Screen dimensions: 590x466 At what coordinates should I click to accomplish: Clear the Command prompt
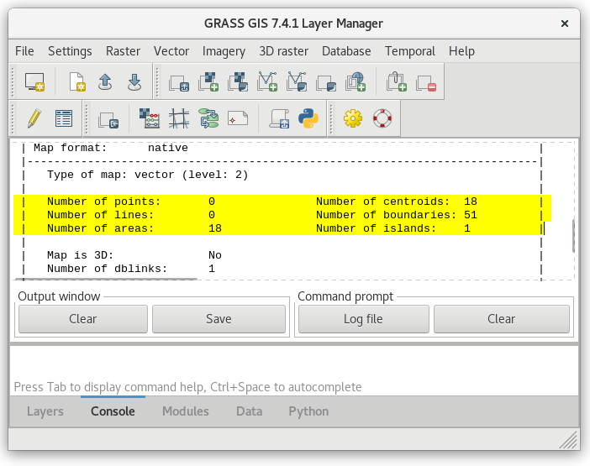click(502, 319)
